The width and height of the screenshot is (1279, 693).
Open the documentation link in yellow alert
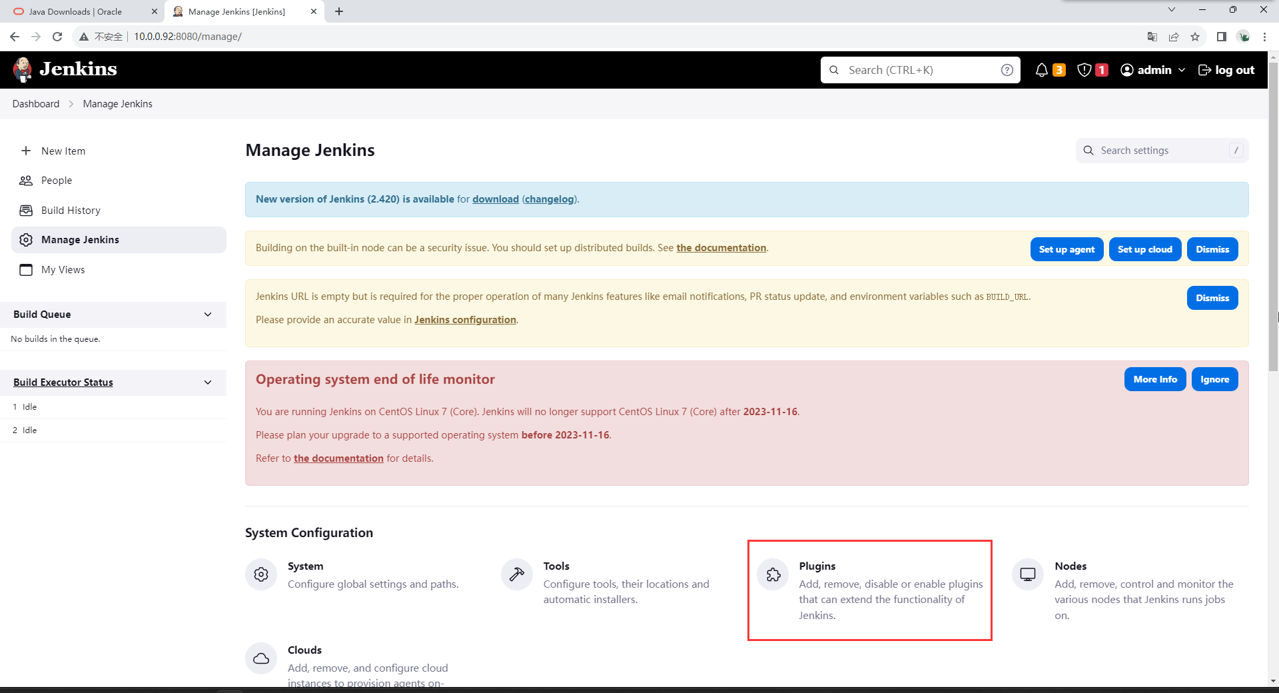[x=721, y=248]
